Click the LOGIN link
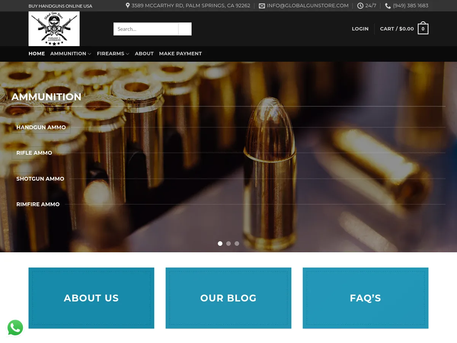 coord(360,29)
